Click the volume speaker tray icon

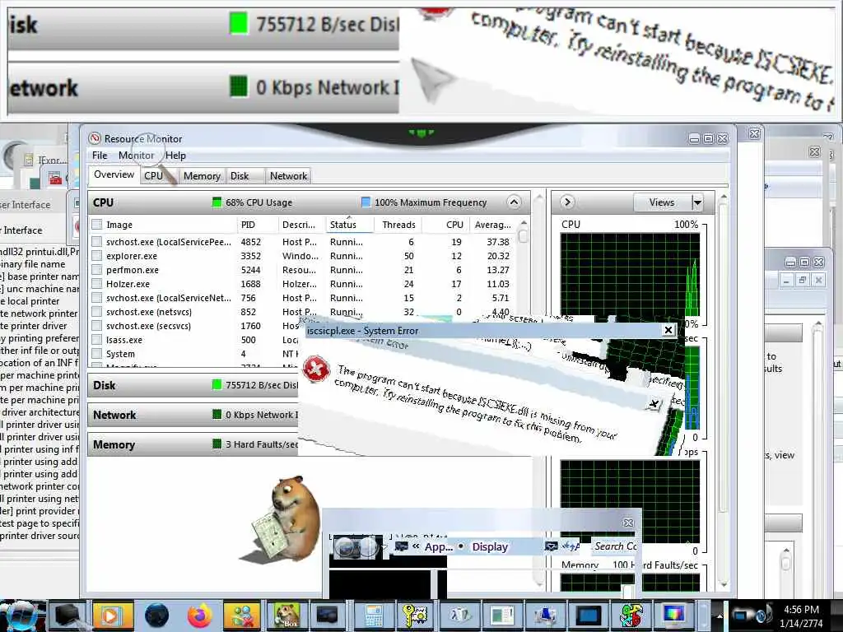pos(761,616)
